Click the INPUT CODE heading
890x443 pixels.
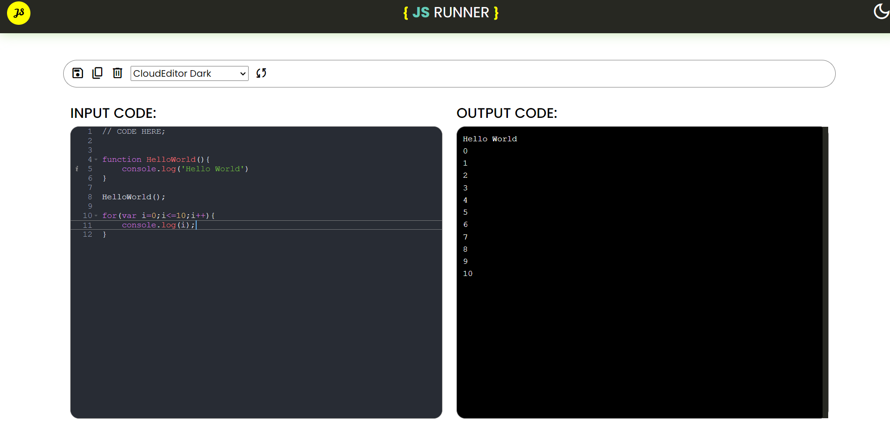113,113
